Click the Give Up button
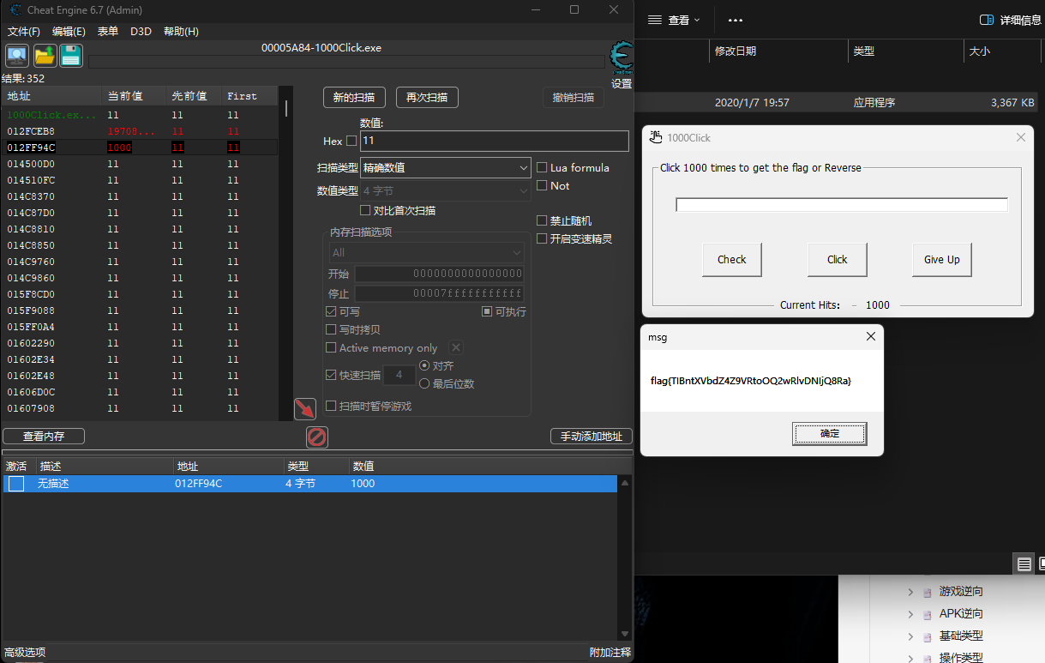1045x663 pixels. pos(942,259)
